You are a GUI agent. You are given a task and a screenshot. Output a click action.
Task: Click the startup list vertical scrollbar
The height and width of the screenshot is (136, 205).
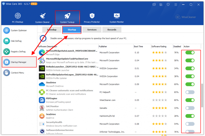(202, 96)
